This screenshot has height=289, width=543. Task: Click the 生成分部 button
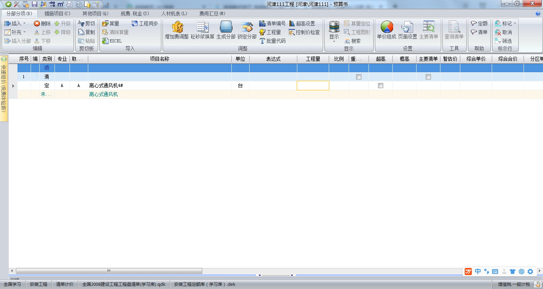click(226, 30)
